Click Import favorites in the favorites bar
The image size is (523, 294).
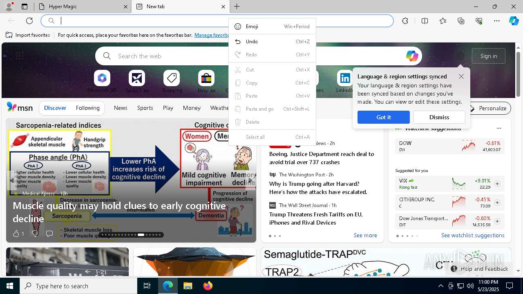click(28, 35)
